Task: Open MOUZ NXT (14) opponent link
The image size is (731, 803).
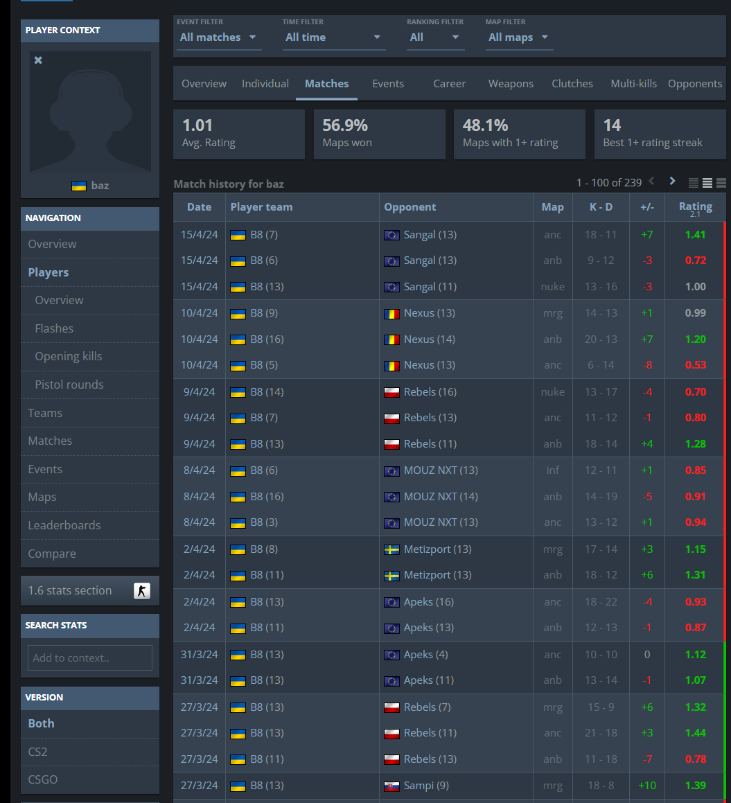Action: click(441, 496)
